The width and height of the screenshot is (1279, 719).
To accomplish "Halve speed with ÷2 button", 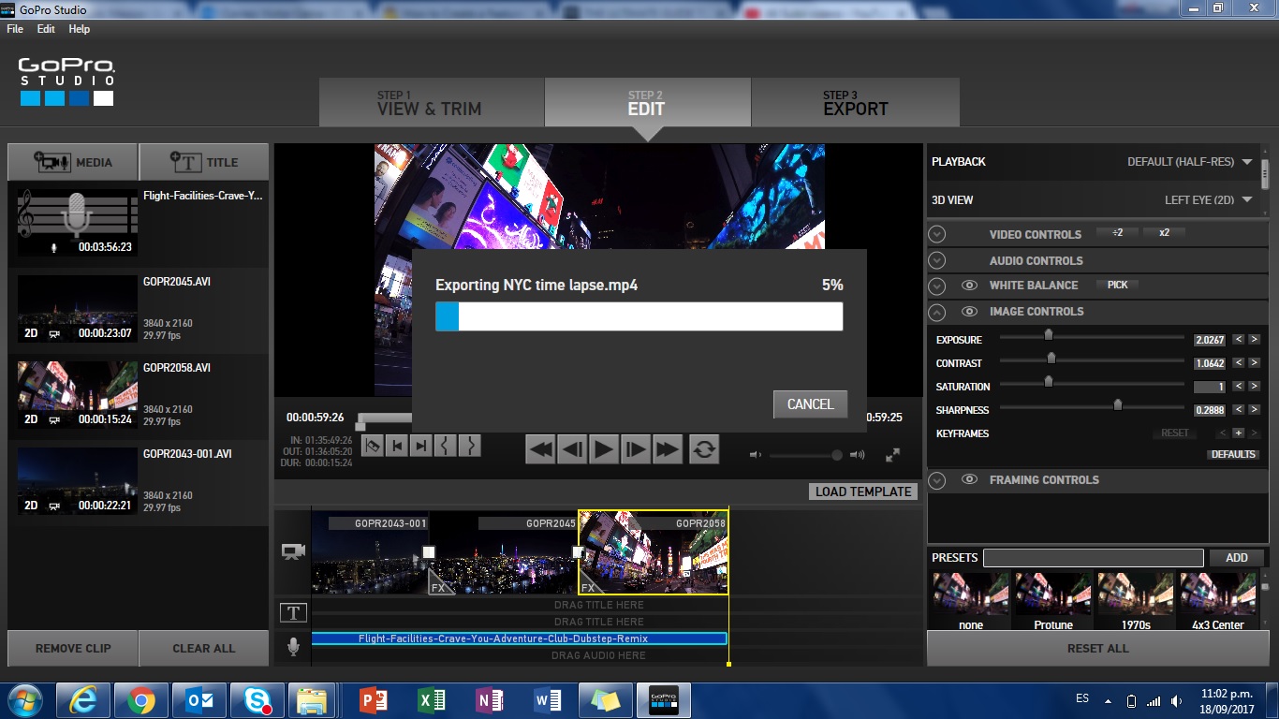I will click(x=1117, y=233).
